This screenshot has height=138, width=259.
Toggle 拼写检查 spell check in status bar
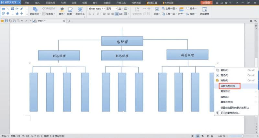(58, 136)
